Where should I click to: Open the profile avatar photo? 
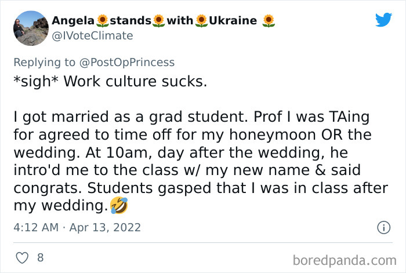point(30,28)
